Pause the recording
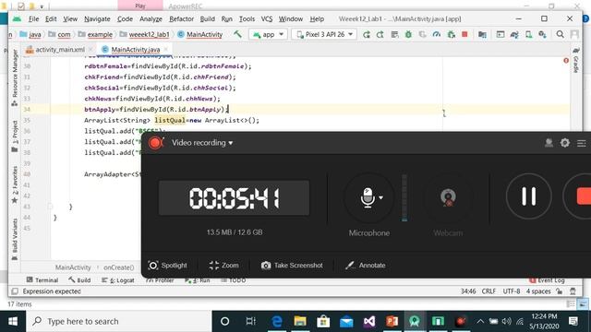Image resolution: width=591 pixels, height=332 pixels. [x=528, y=196]
